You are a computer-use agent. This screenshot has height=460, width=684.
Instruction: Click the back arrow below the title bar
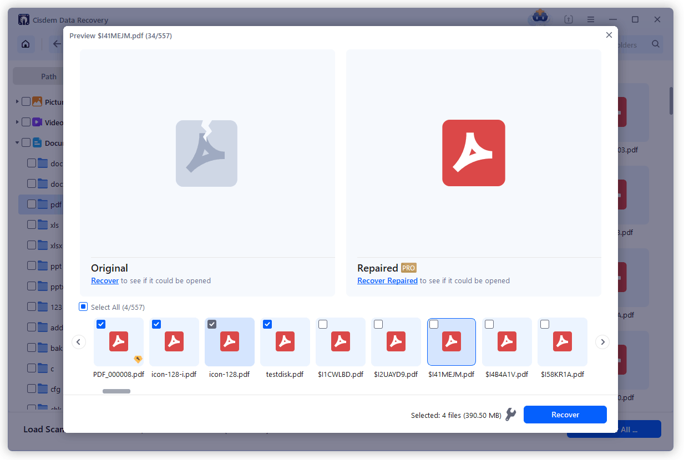pyautogui.click(x=56, y=43)
